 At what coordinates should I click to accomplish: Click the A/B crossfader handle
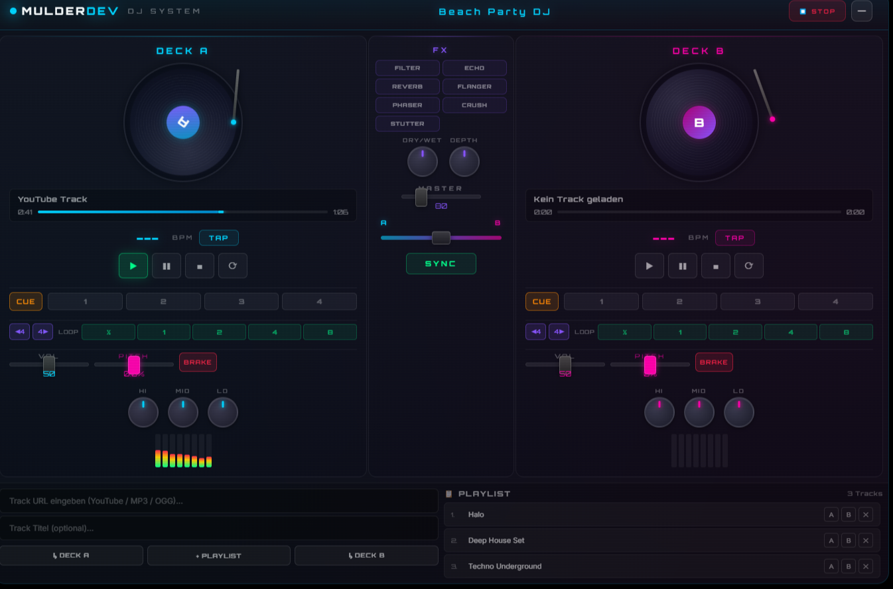441,237
